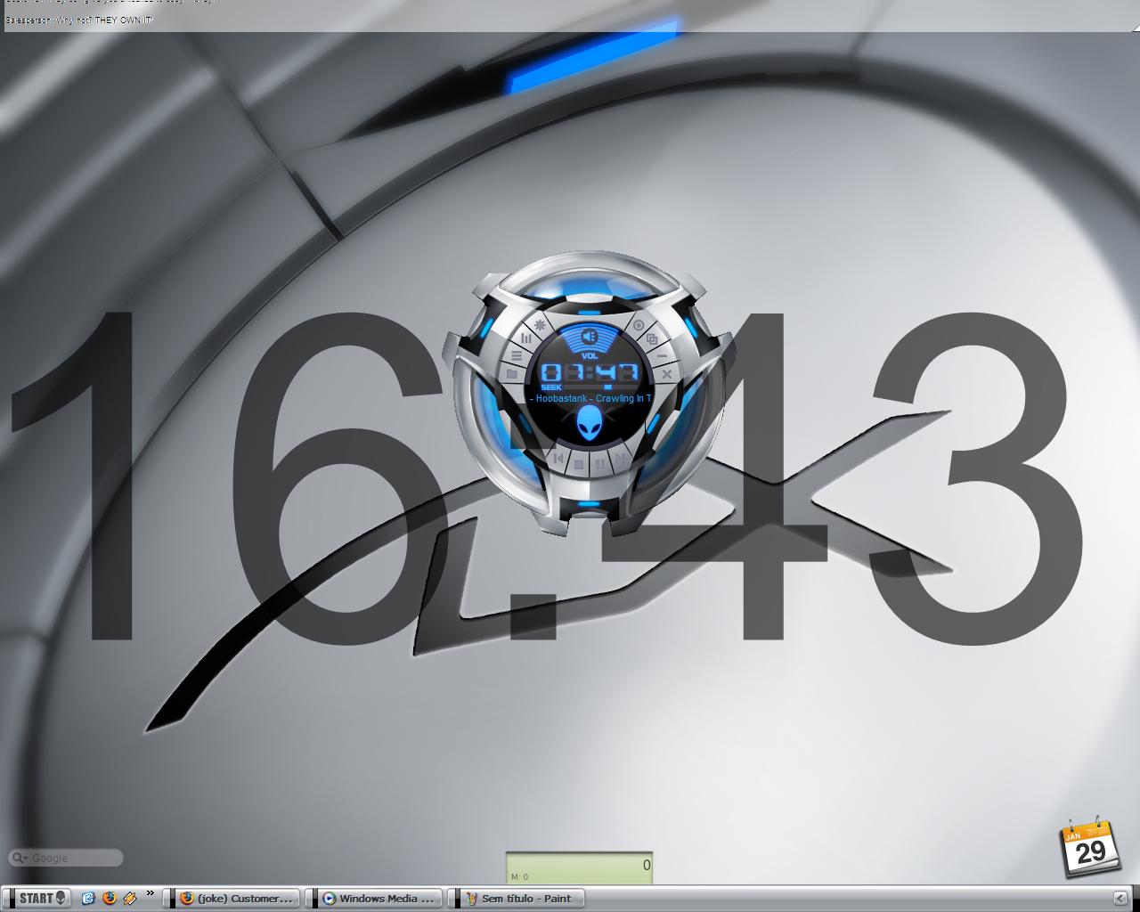1140x912 pixels.
Task: Expand the quick launch overflow chevron
Action: tap(150, 893)
